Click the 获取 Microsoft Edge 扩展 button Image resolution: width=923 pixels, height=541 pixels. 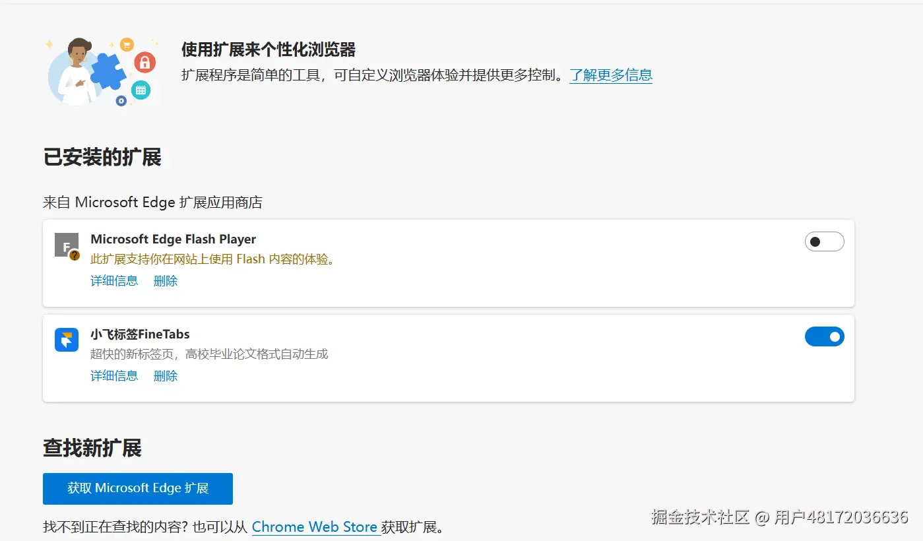point(137,488)
